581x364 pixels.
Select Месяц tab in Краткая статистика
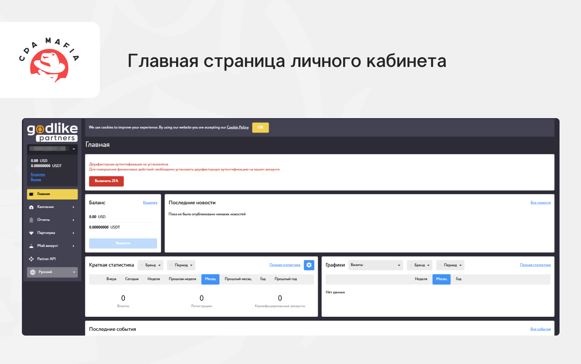point(210,279)
